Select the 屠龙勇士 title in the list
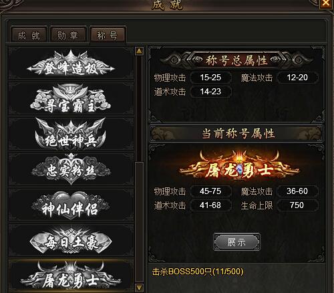334x293 pixels. (x=71, y=276)
